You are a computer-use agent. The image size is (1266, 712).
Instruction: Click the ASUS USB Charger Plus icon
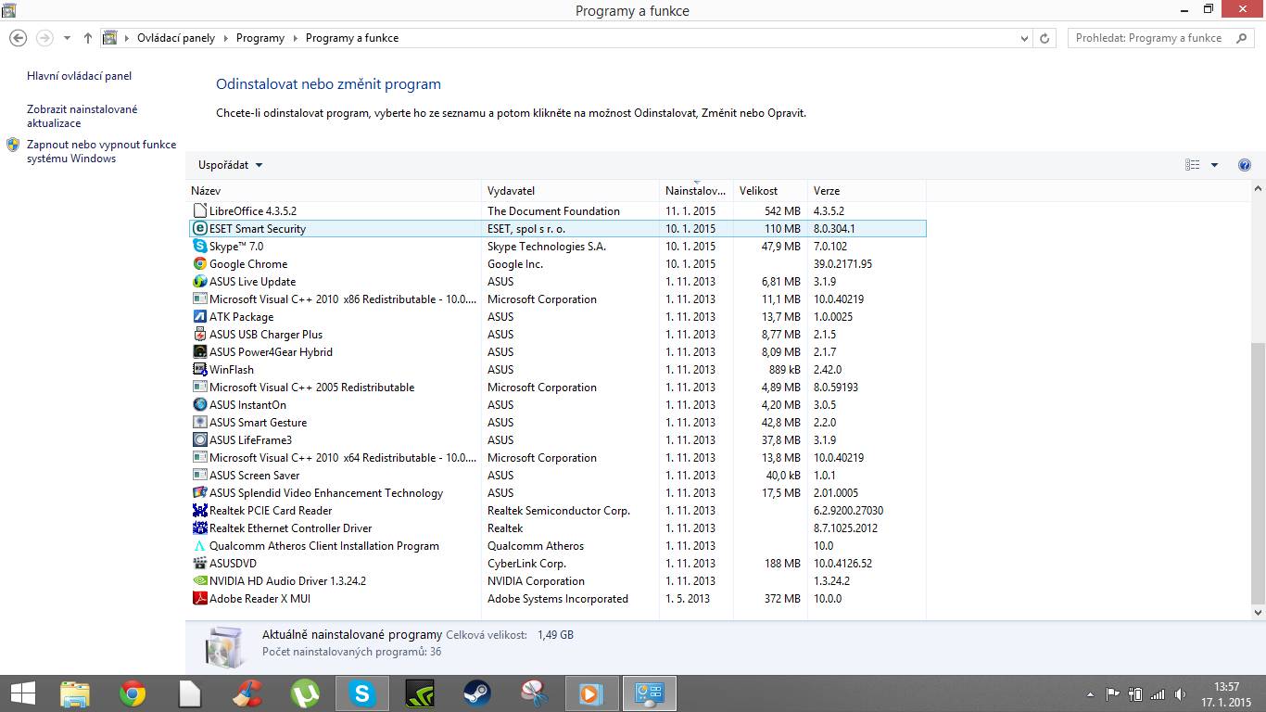pos(200,335)
